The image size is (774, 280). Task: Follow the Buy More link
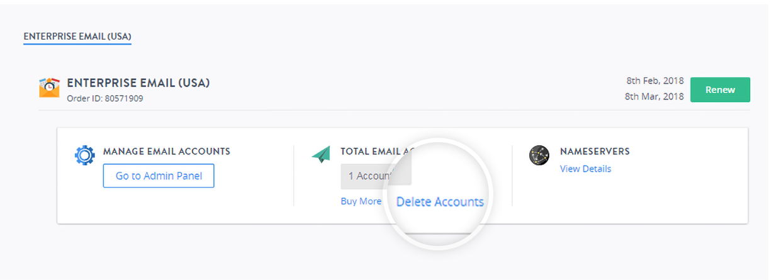click(361, 201)
